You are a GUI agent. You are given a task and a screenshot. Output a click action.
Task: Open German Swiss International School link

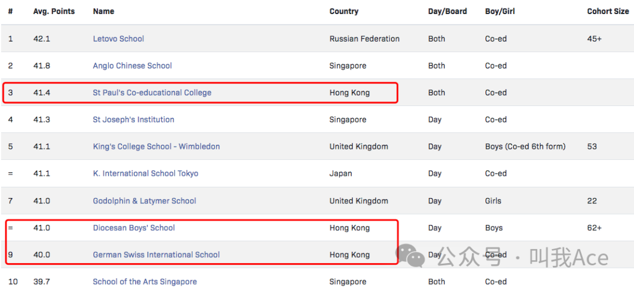(x=157, y=255)
